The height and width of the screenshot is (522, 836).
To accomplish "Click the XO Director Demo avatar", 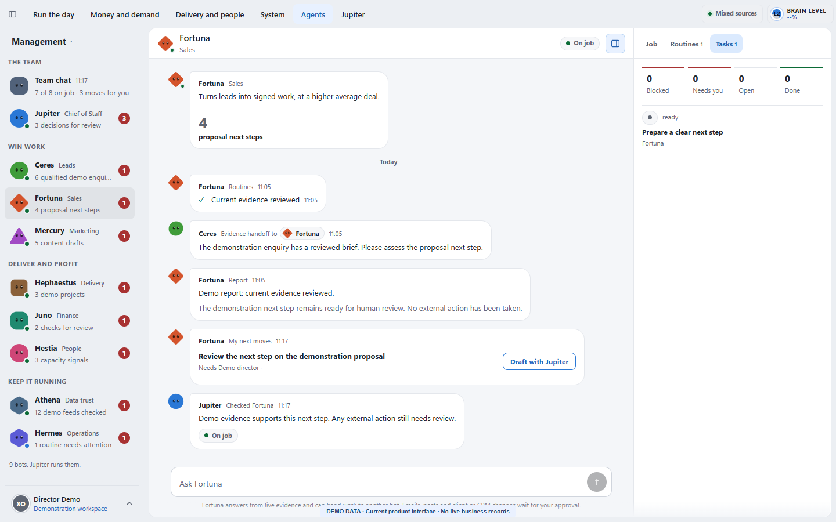I will [x=21, y=503].
